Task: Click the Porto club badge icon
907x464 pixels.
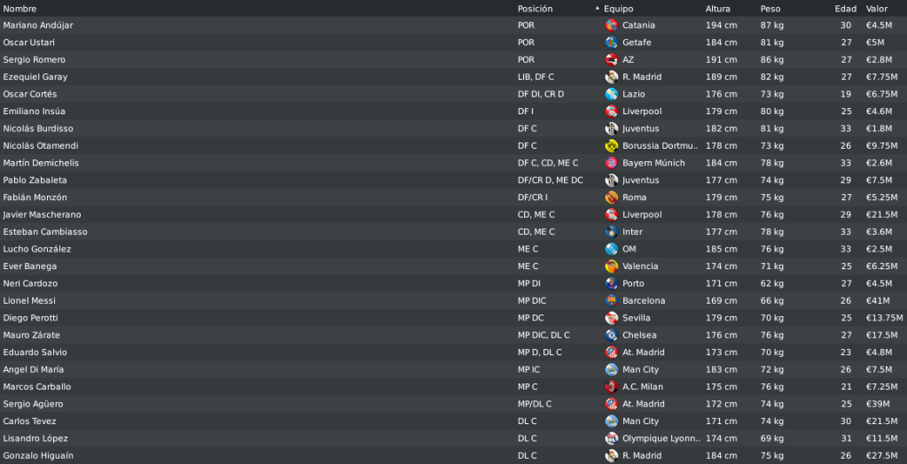Action: coord(611,283)
